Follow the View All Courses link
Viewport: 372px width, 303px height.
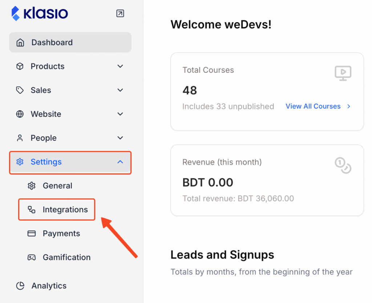pyautogui.click(x=313, y=106)
